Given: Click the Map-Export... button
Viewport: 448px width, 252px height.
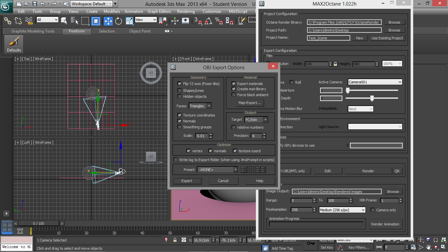Looking at the screenshot, I should (x=250, y=103).
